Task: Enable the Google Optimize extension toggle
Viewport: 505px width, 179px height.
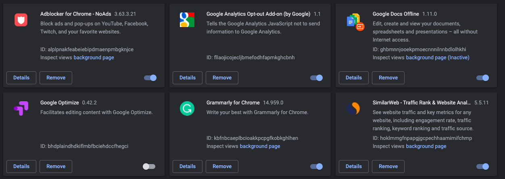Action: 149,167
